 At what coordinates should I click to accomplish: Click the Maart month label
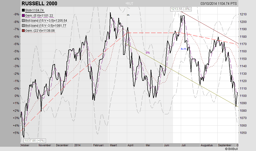point(113,145)
